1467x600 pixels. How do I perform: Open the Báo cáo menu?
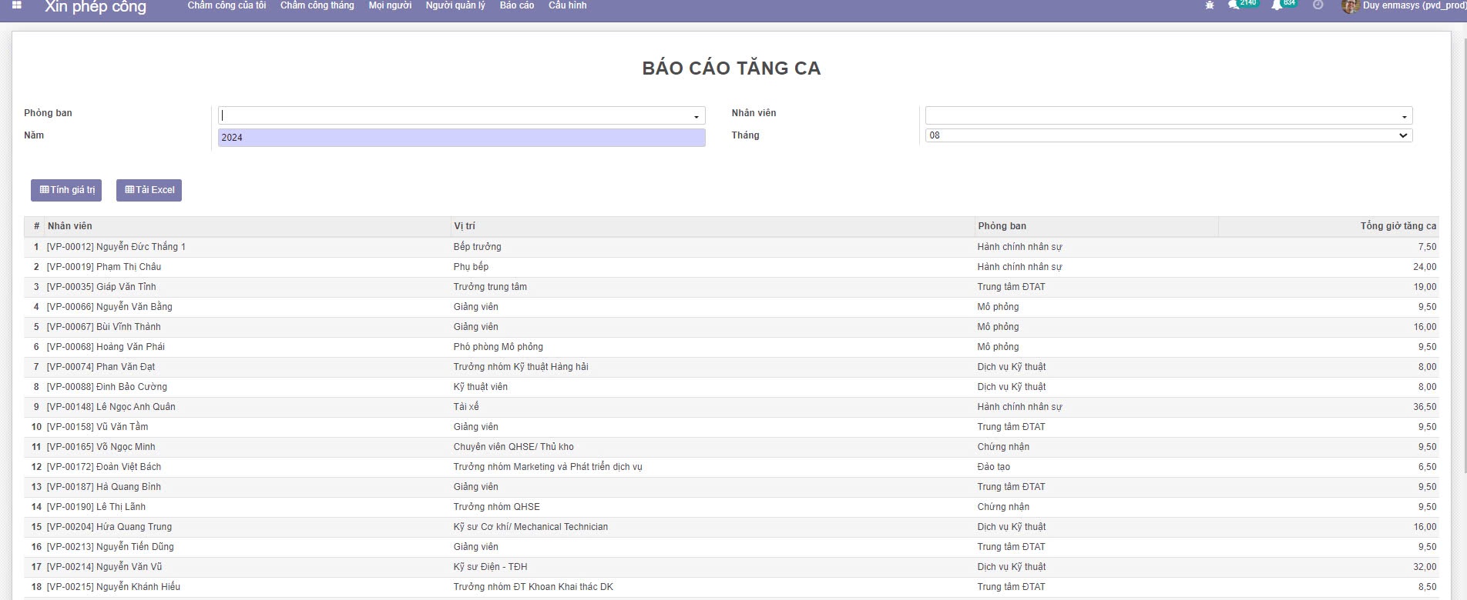(516, 5)
